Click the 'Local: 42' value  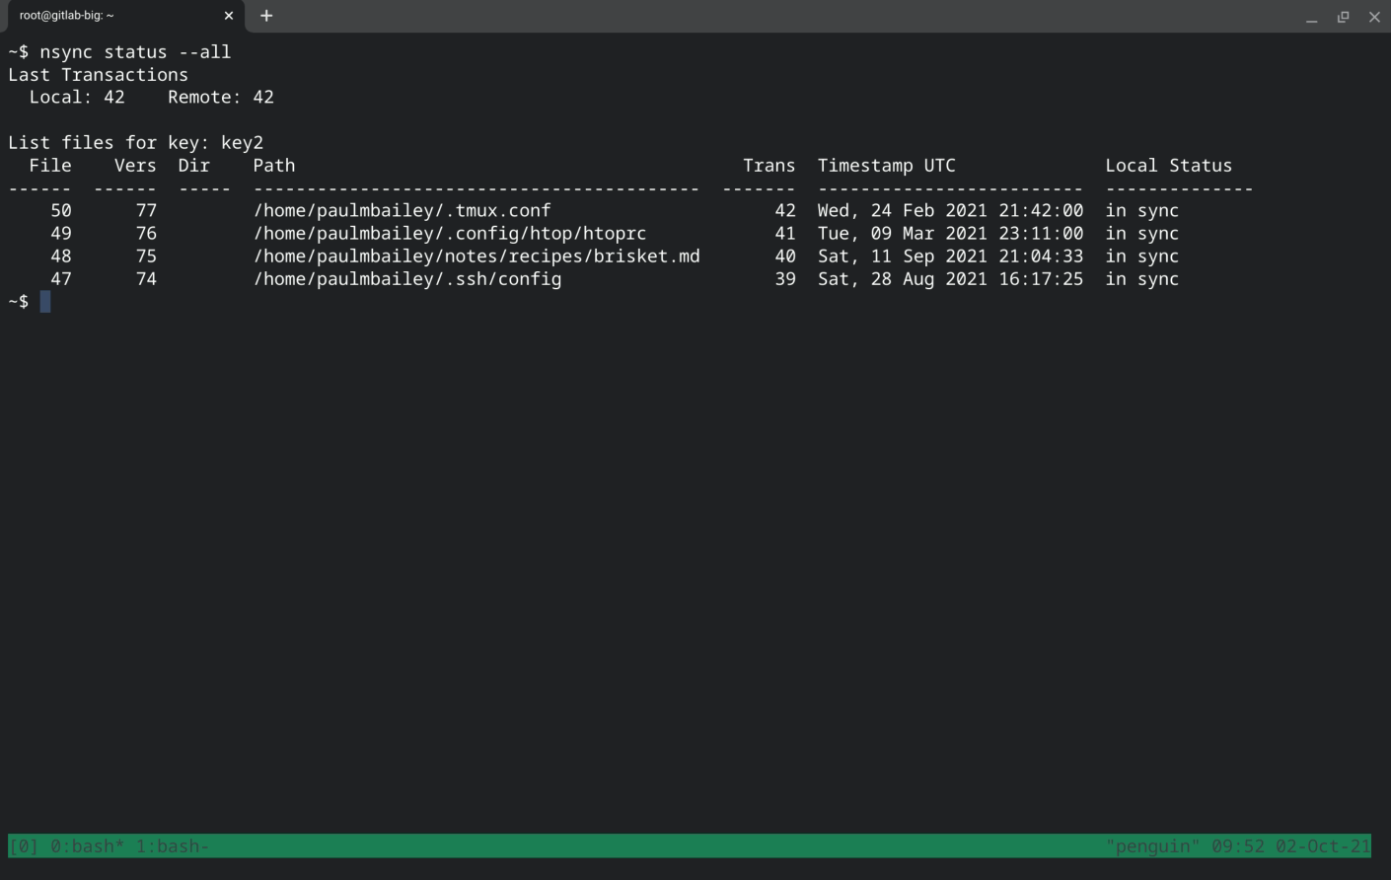click(x=77, y=98)
